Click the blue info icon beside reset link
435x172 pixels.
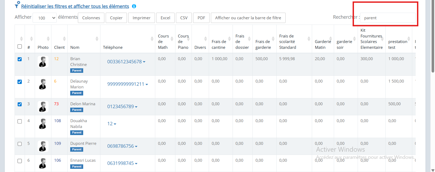click(x=134, y=6)
